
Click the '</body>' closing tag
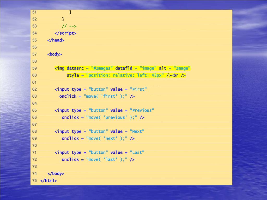click(x=56, y=174)
